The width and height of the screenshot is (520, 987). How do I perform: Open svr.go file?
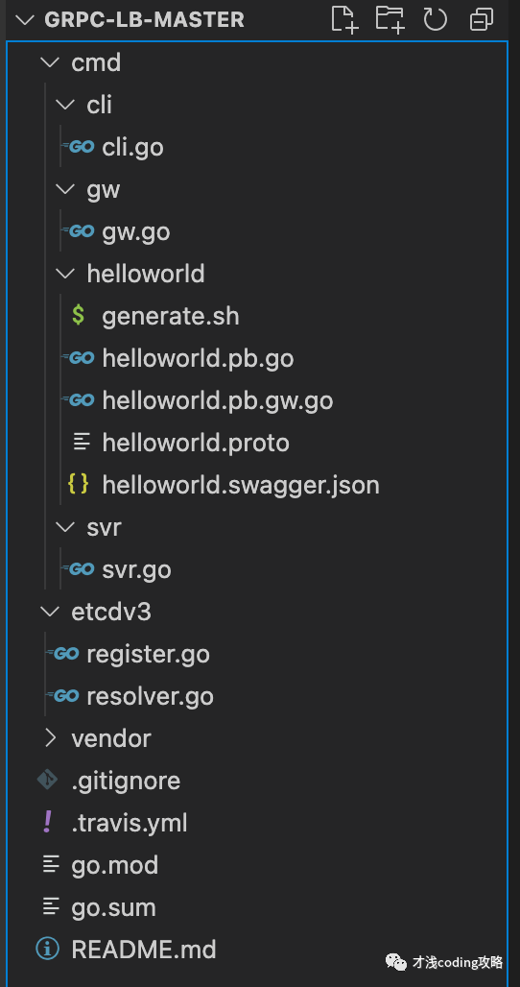(x=136, y=569)
